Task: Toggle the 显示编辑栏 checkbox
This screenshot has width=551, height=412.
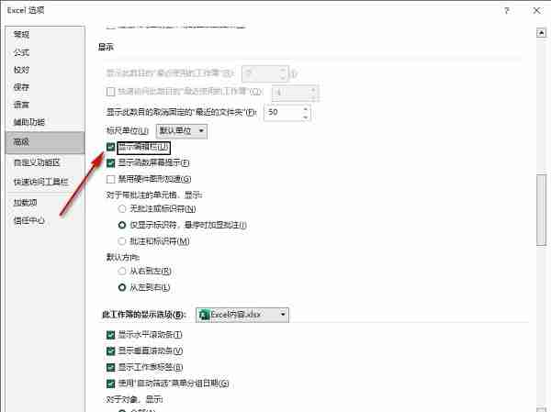Action: point(111,147)
